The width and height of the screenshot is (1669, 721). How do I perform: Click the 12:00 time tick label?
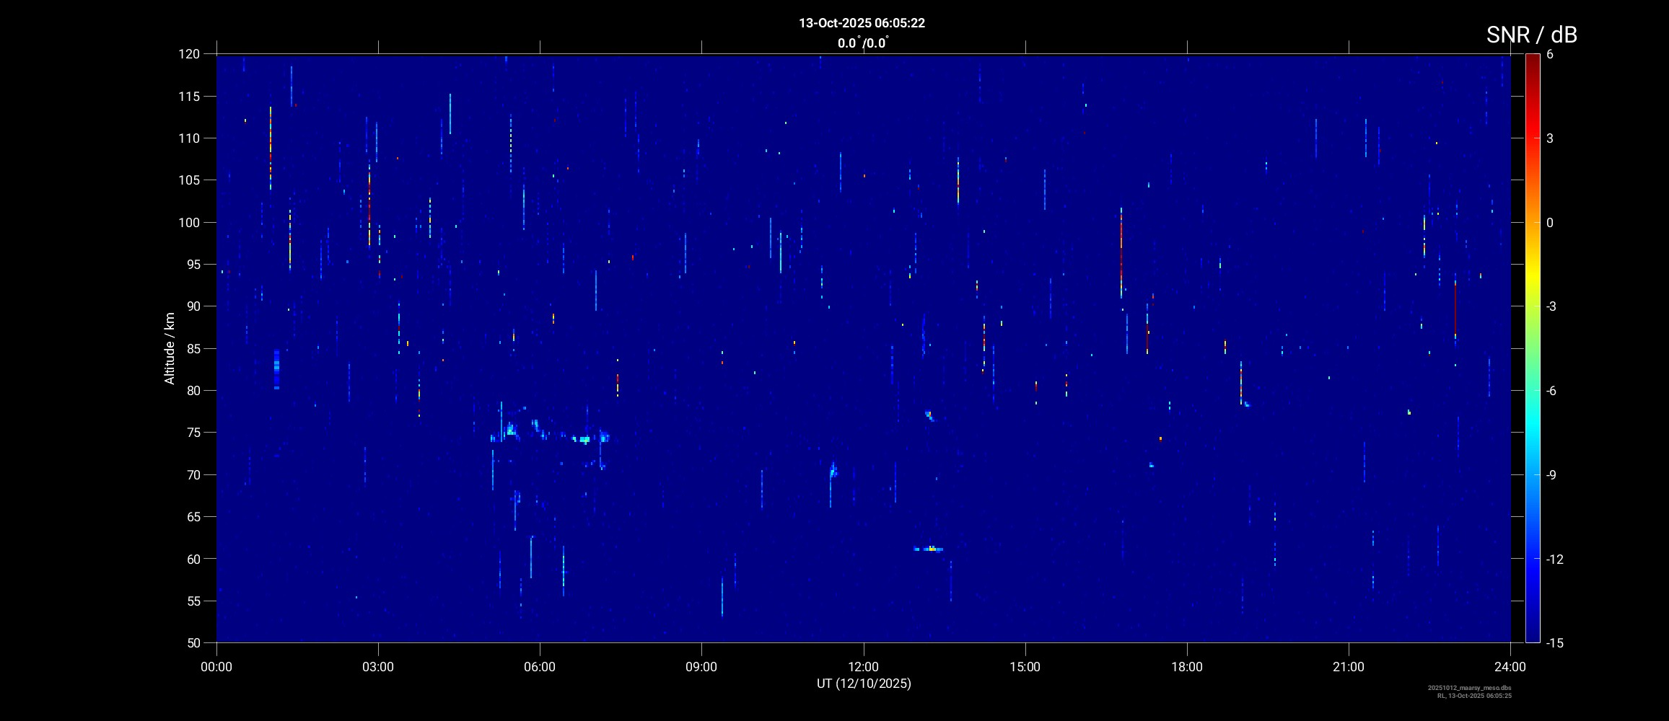(863, 667)
